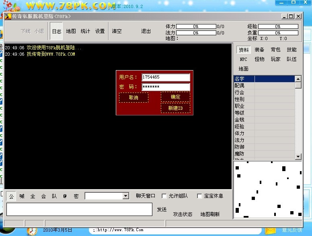The height and width of the screenshot is (236, 312).
Task: Select the @ chat channel button
Action: coord(65,196)
